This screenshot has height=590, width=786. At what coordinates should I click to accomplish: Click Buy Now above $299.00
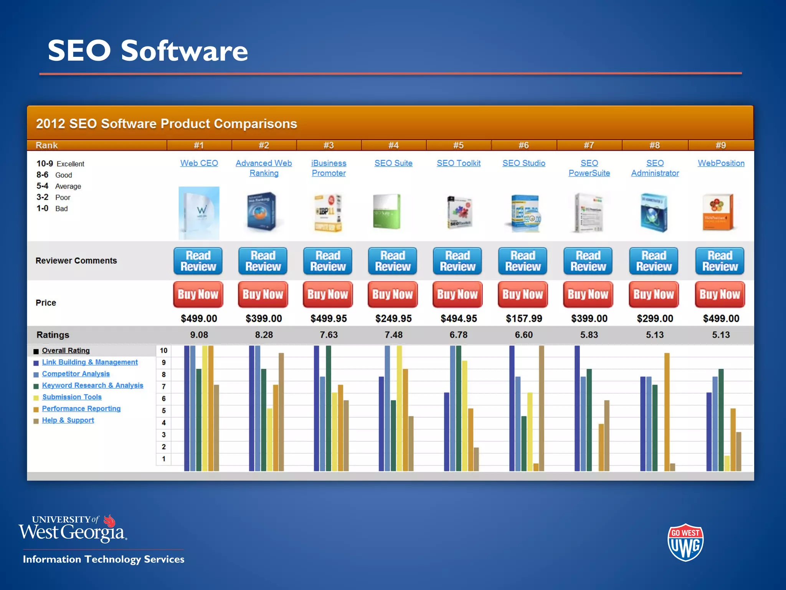click(x=654, y=295)
